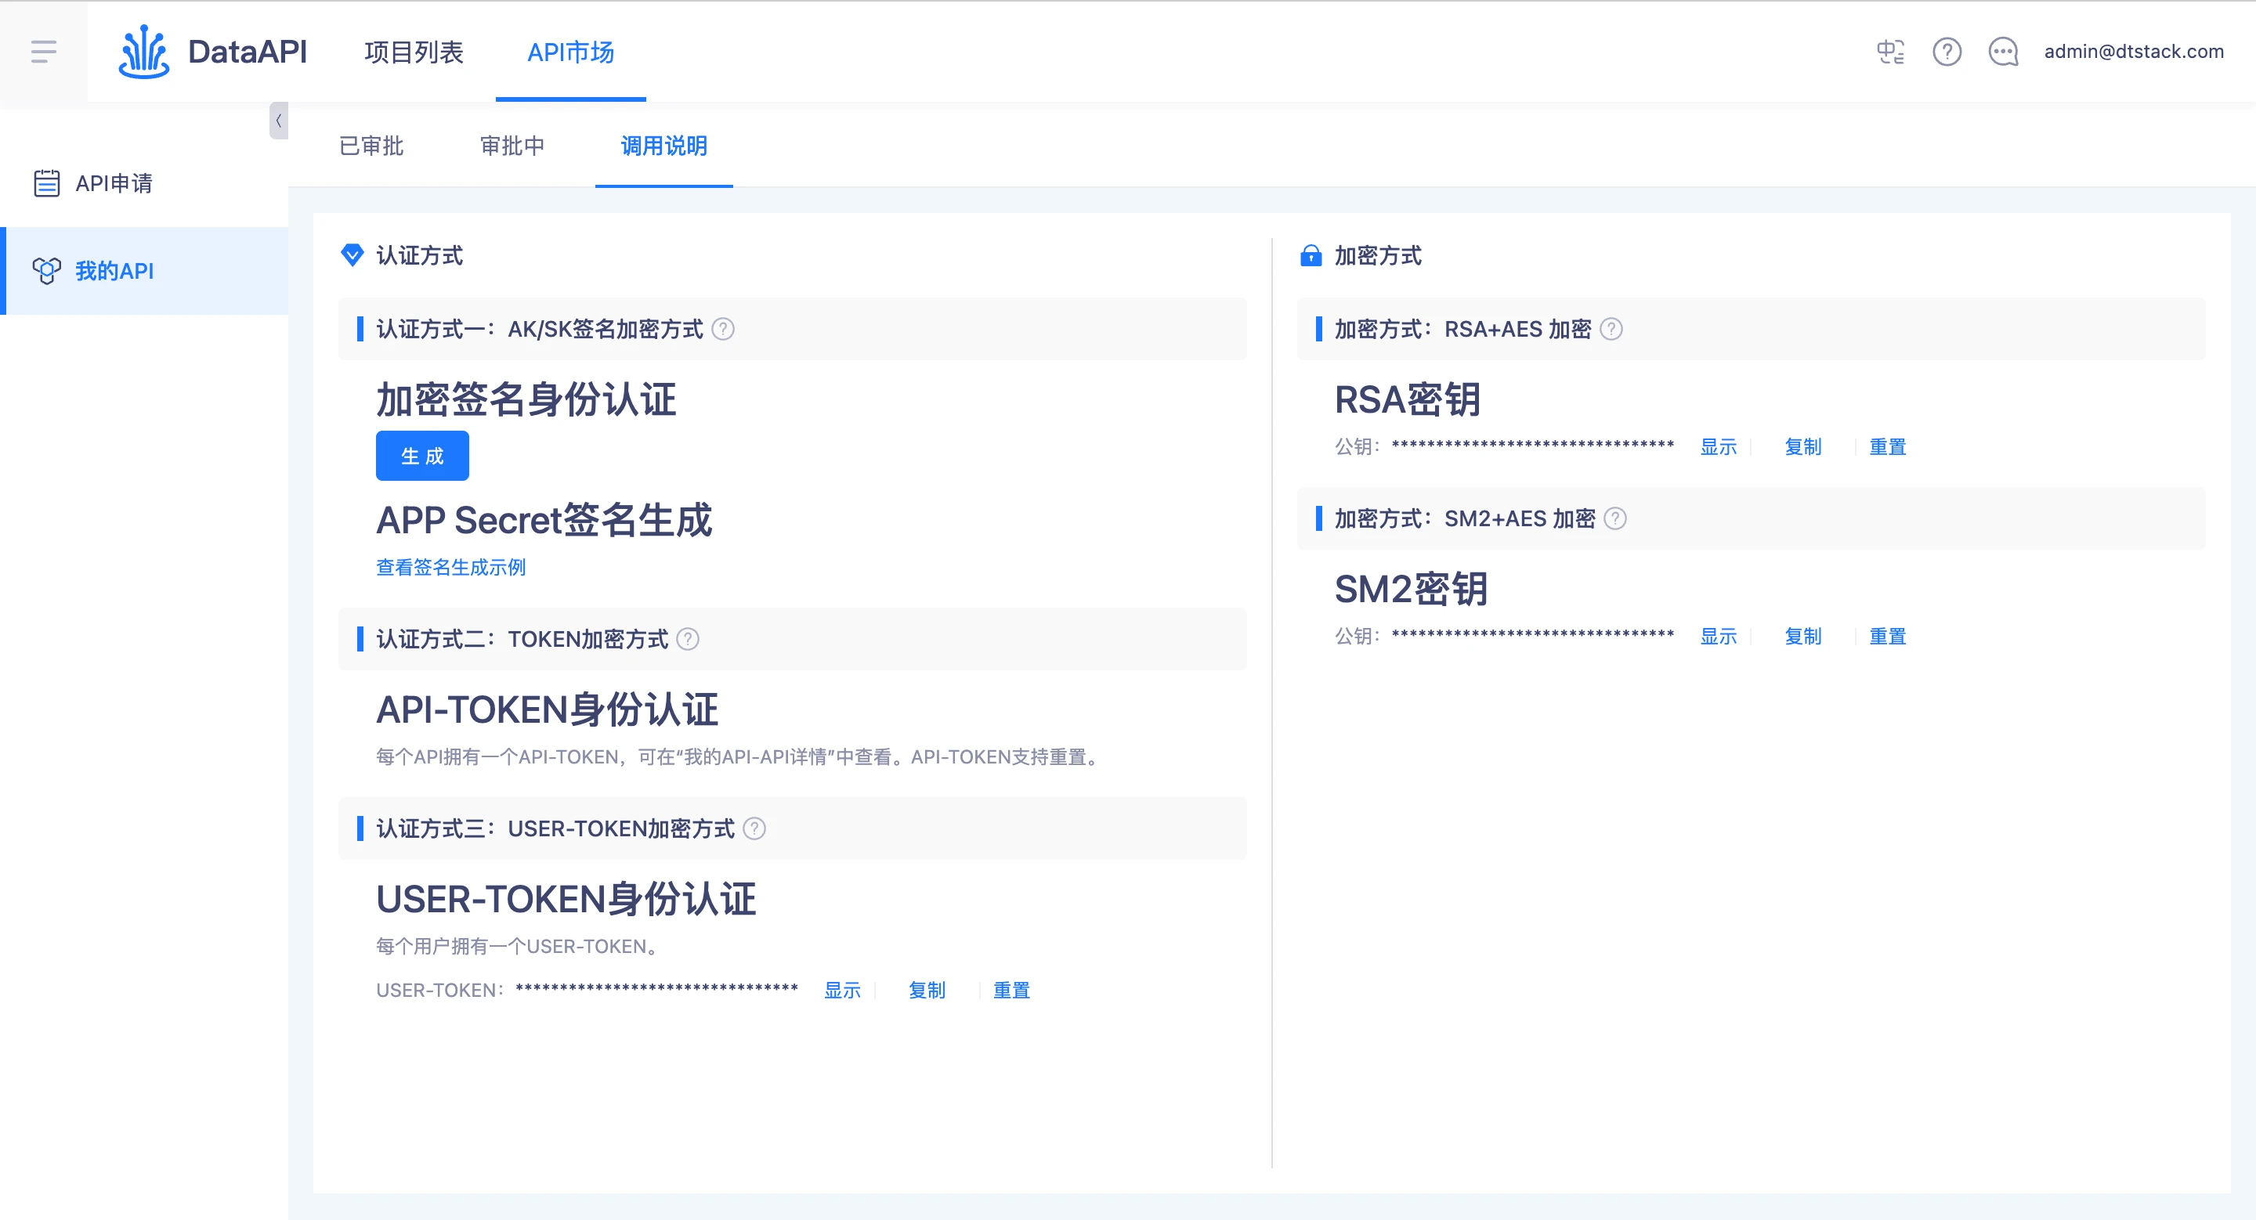
Task: Copy the RSA public key
Action: pyautogui.click(x=1803, y=446)
